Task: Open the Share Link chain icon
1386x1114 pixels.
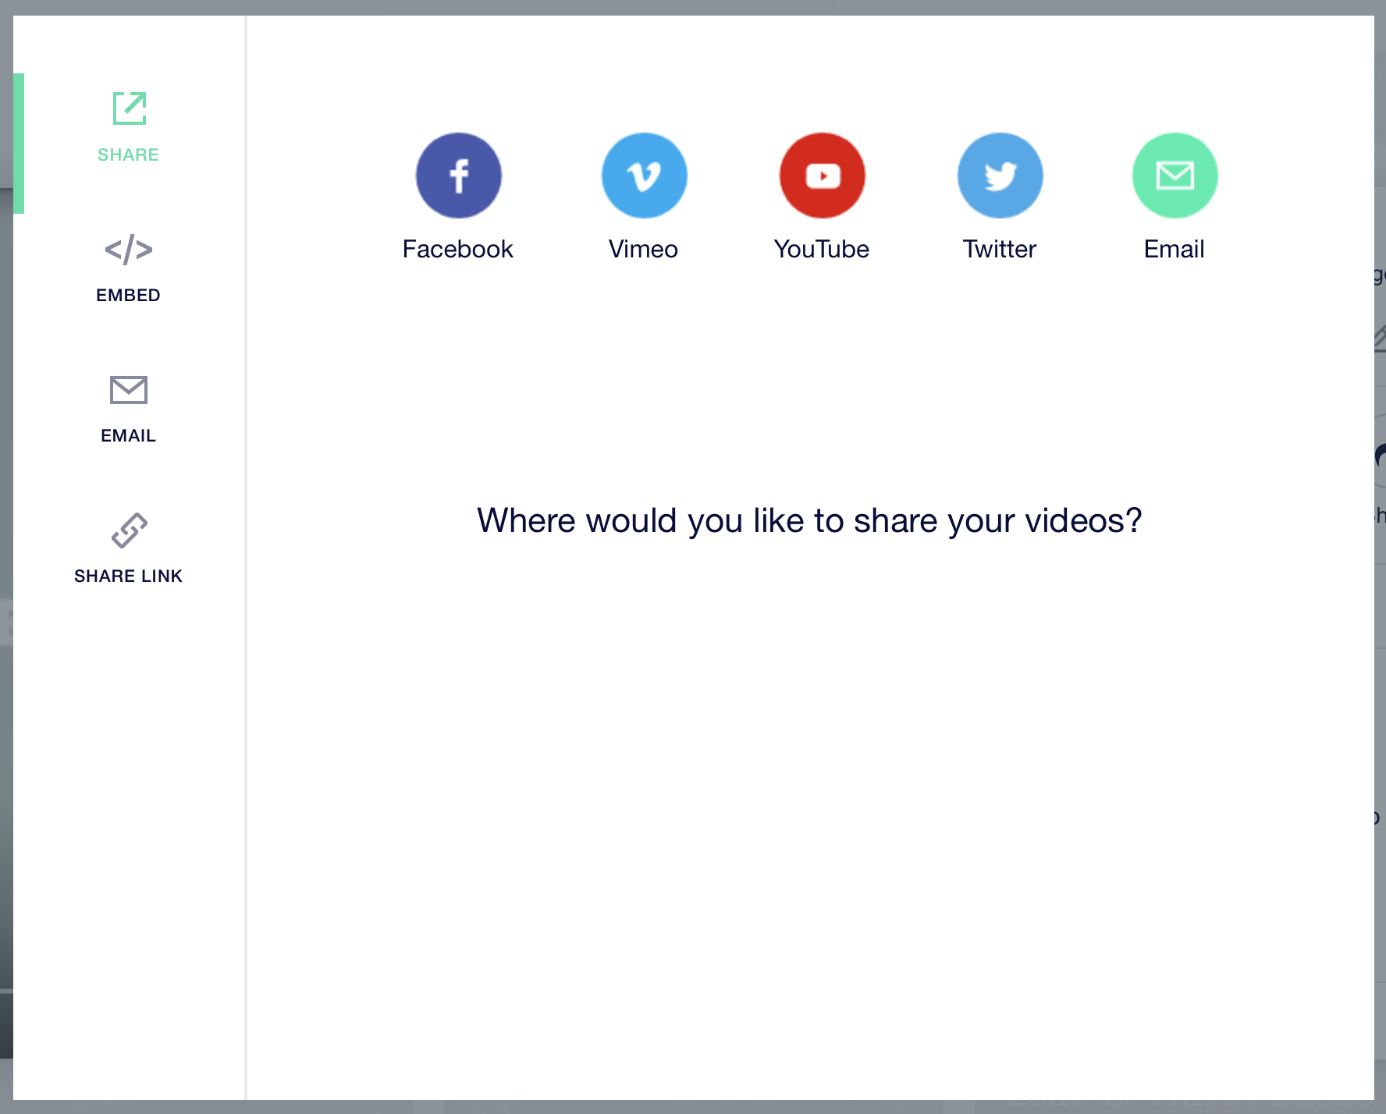Action: point(129,530)
